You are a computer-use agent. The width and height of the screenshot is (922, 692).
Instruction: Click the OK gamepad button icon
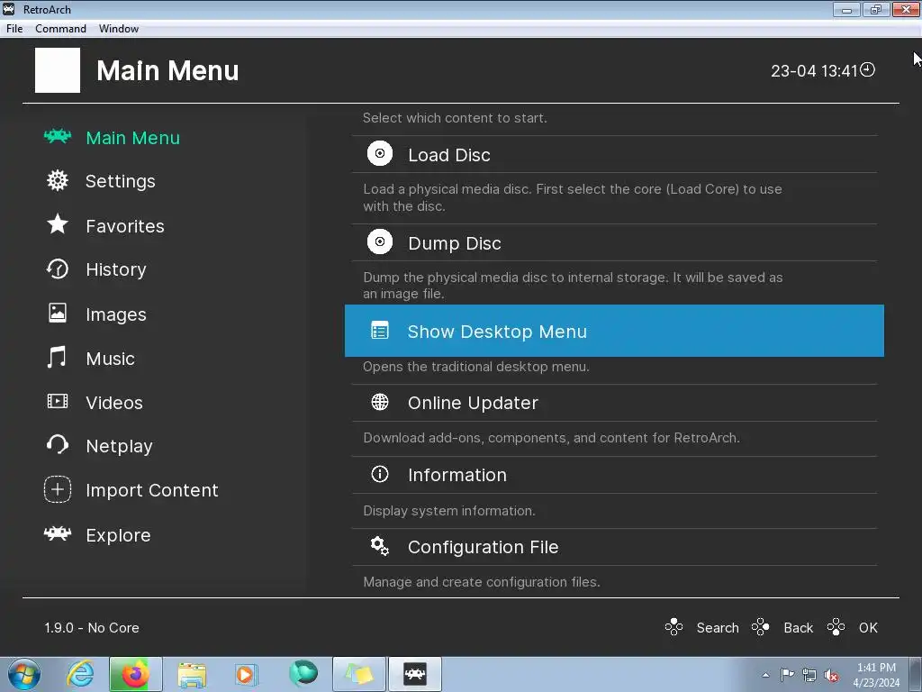tap(836, 627)
